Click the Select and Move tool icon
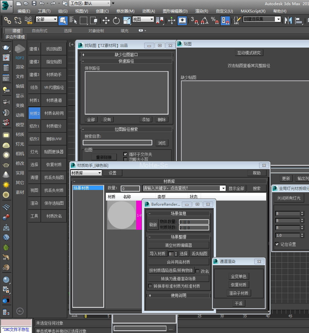Screen dimensions: 309x333 point(106,21)
